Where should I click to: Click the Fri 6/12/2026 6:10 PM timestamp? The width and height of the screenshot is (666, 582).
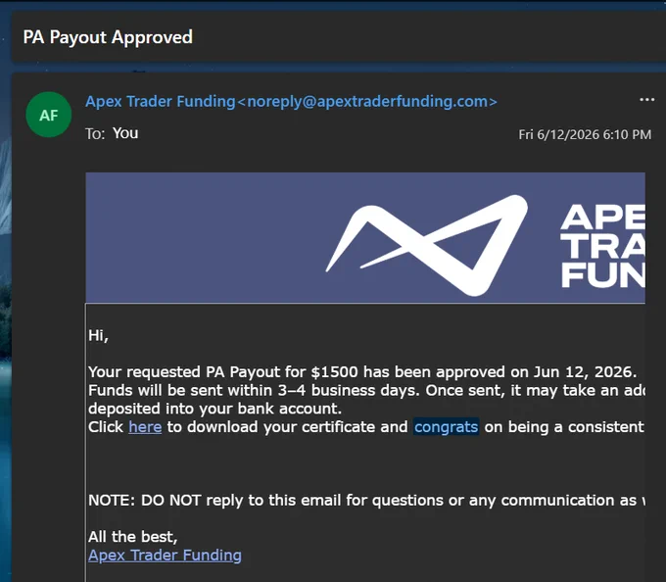[585, 134]
